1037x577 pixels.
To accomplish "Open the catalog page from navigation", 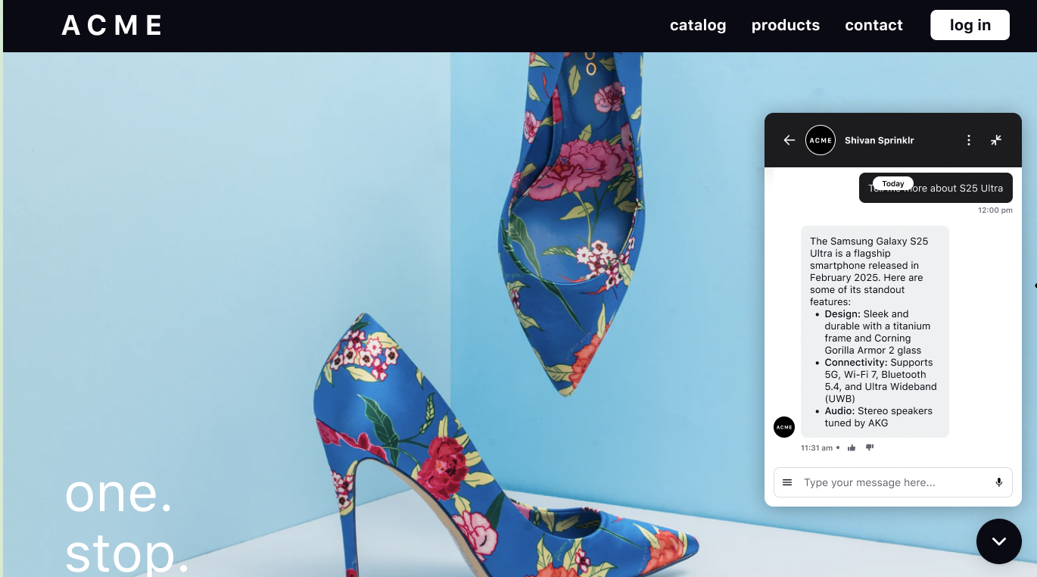I will (698, 25).
